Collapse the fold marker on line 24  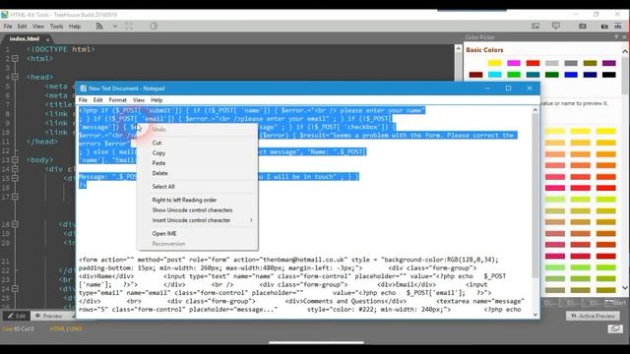(15, 288)
